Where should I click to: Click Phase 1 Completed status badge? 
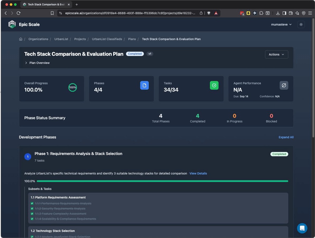[x=279, y=154]
